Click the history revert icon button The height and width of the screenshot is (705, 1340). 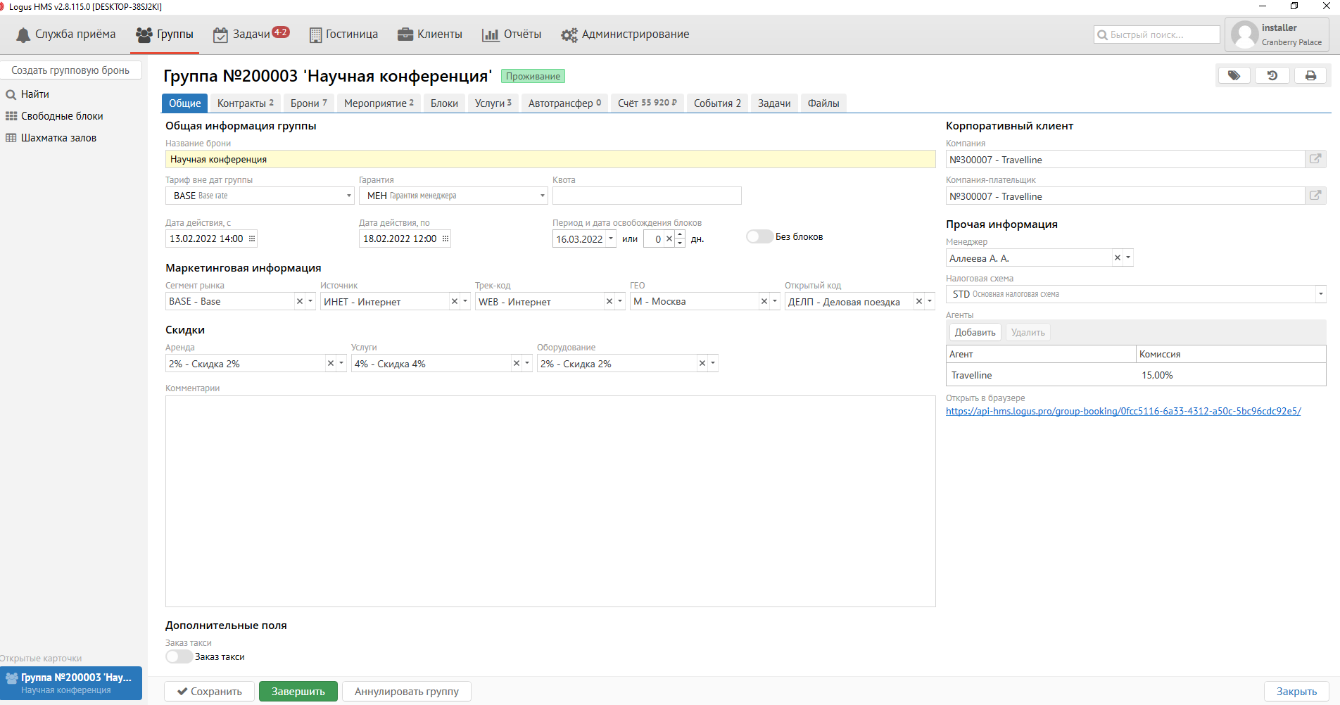tap(1272, 75)
